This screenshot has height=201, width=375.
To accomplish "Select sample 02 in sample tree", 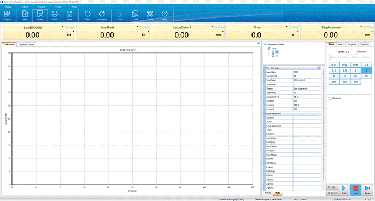I will [x=277, y=56].
